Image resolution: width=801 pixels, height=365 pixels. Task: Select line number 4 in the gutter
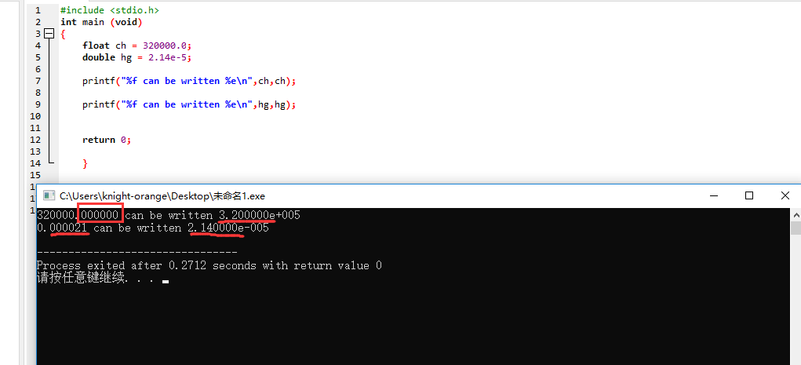[38, 46]
